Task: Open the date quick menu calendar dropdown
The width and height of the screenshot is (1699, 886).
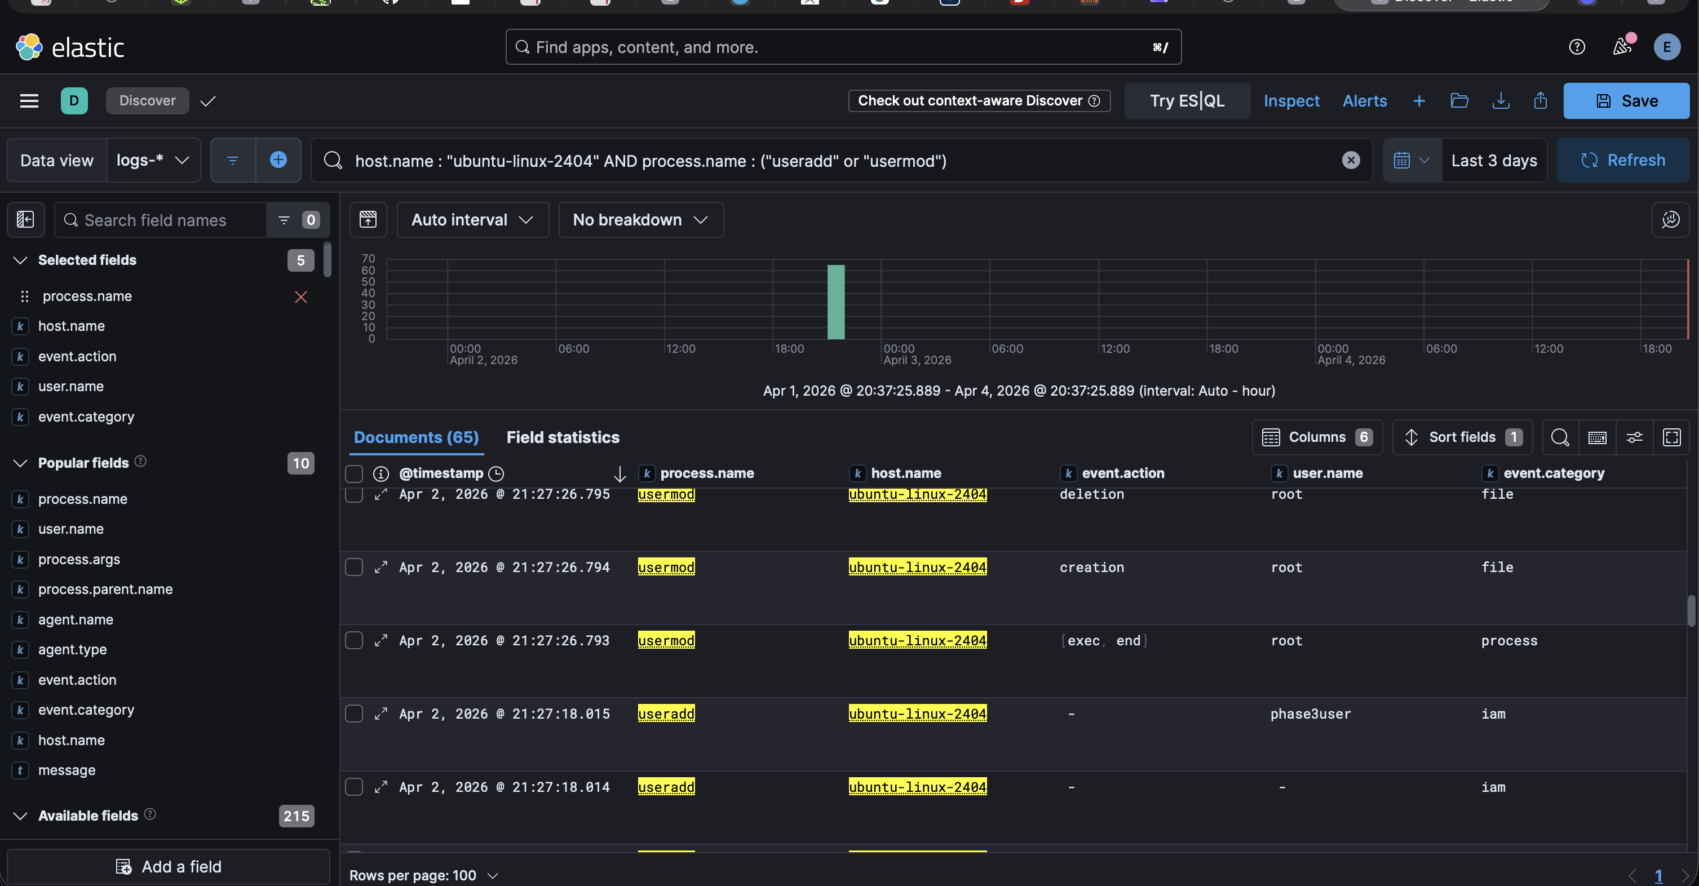Action: click(1412, 160)
